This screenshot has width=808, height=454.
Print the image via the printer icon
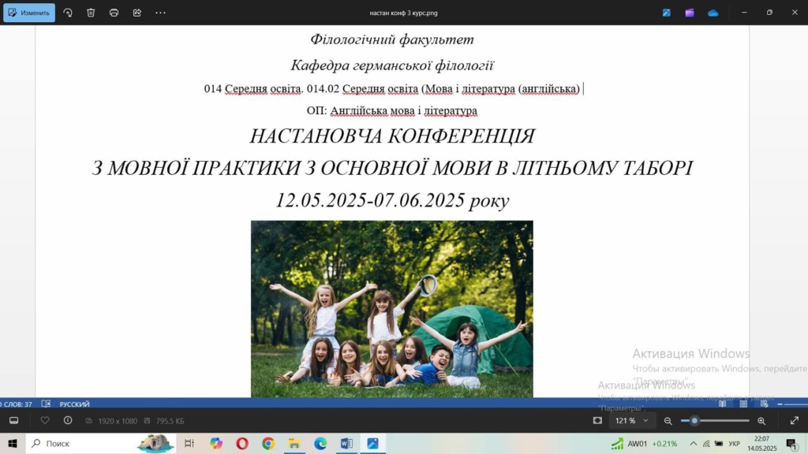click(x=114, y=13)
